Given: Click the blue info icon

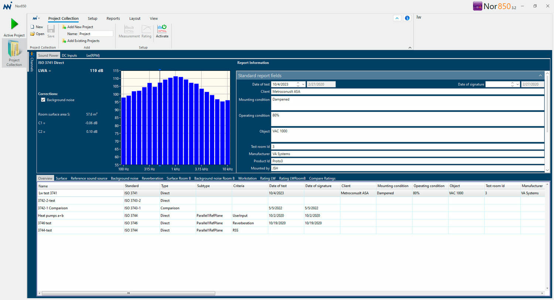Looking at the screenshot, I should pos(407,18).
